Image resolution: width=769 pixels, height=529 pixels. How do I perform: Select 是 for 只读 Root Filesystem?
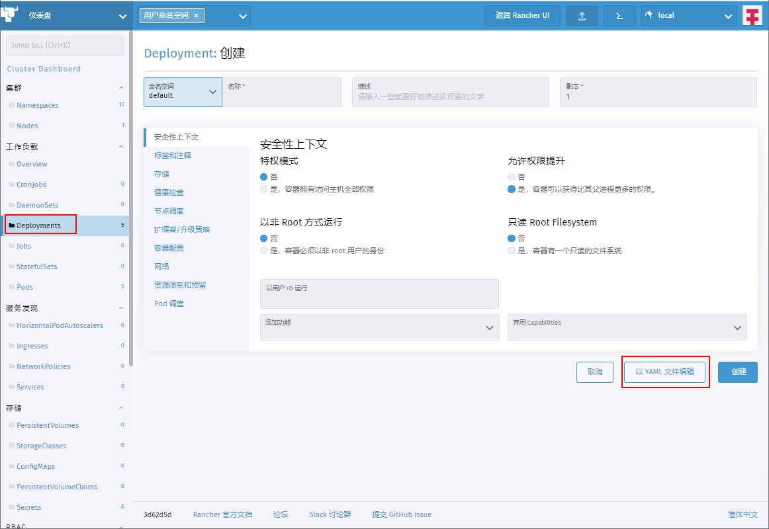coord(512,251)
